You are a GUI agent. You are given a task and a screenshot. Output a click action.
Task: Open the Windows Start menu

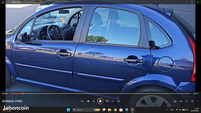(x=68, y=110)
